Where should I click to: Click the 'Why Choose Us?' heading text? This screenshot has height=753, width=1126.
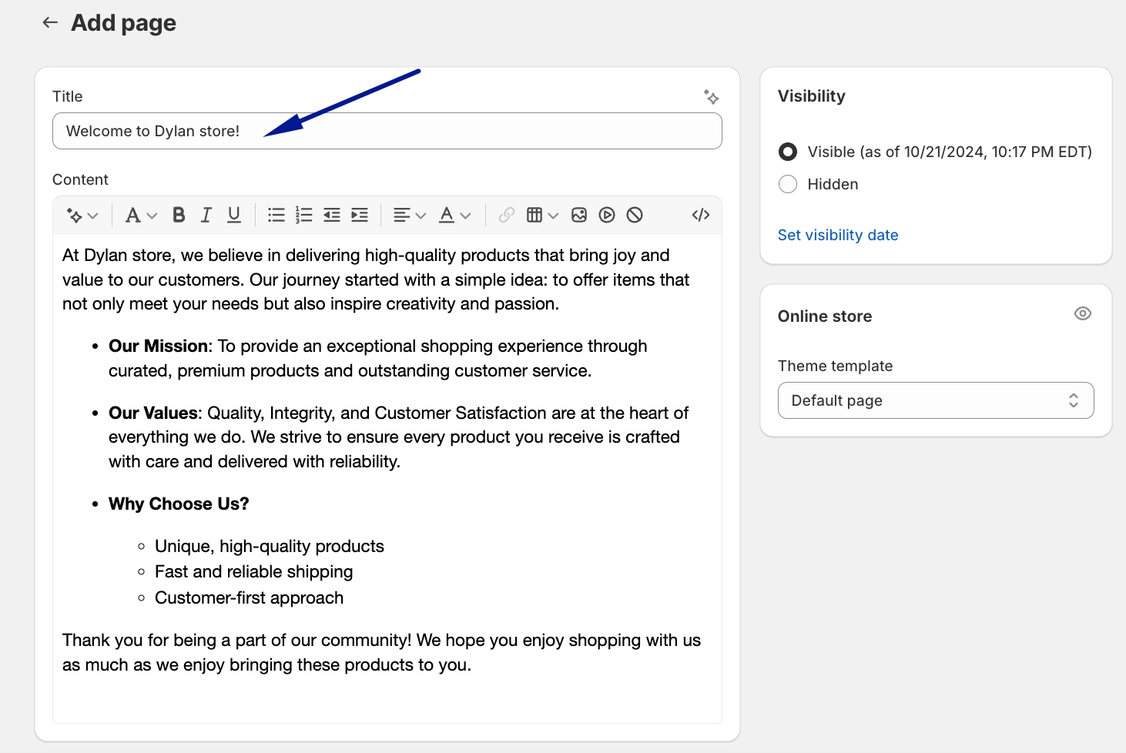pos(179,504)
